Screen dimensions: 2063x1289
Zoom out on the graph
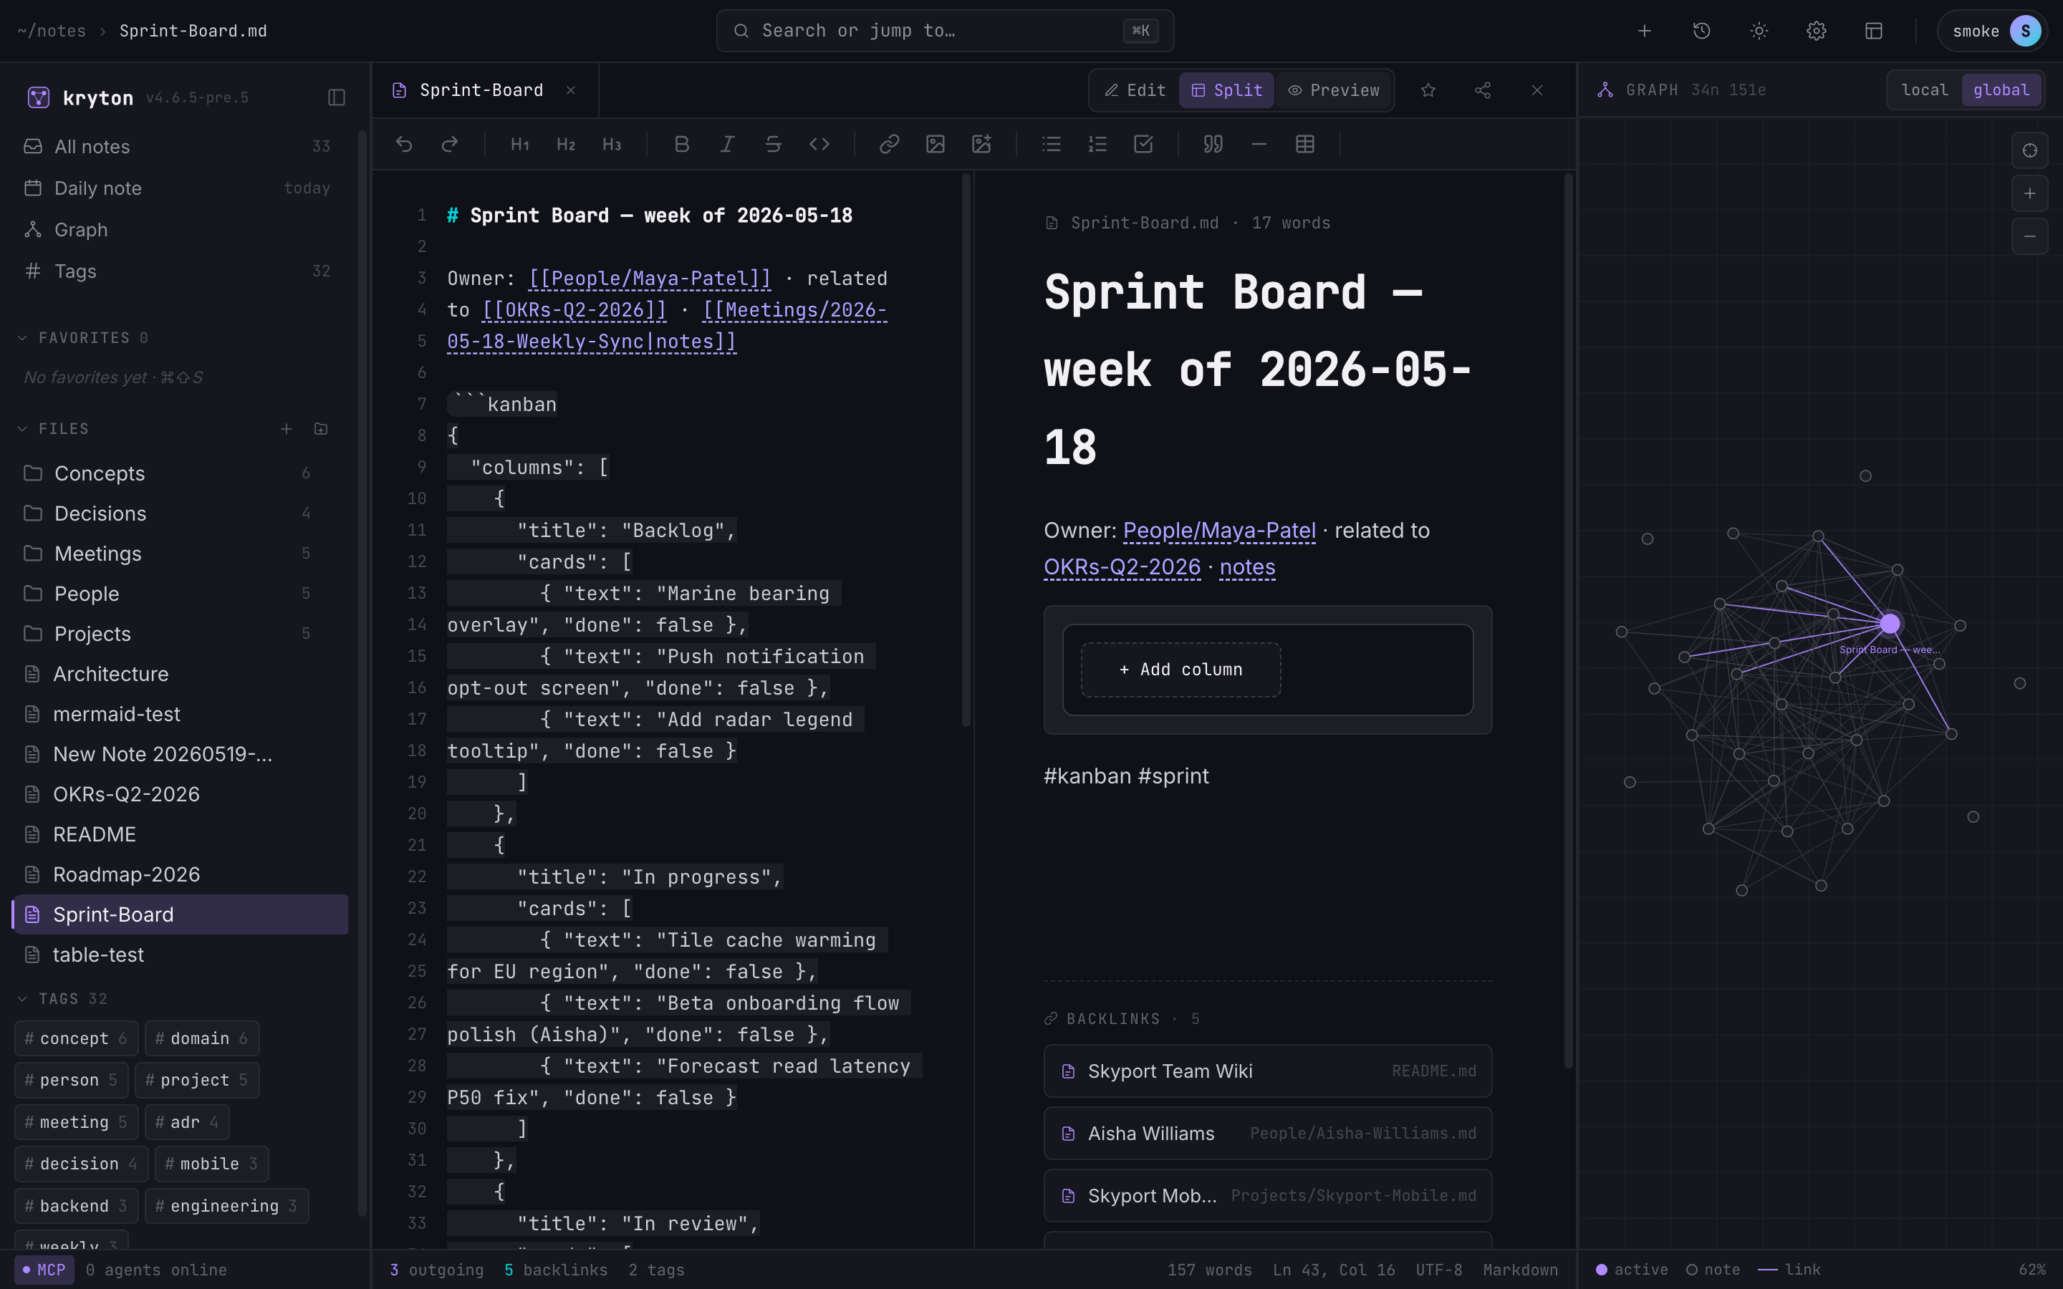tap(2030, 236)
